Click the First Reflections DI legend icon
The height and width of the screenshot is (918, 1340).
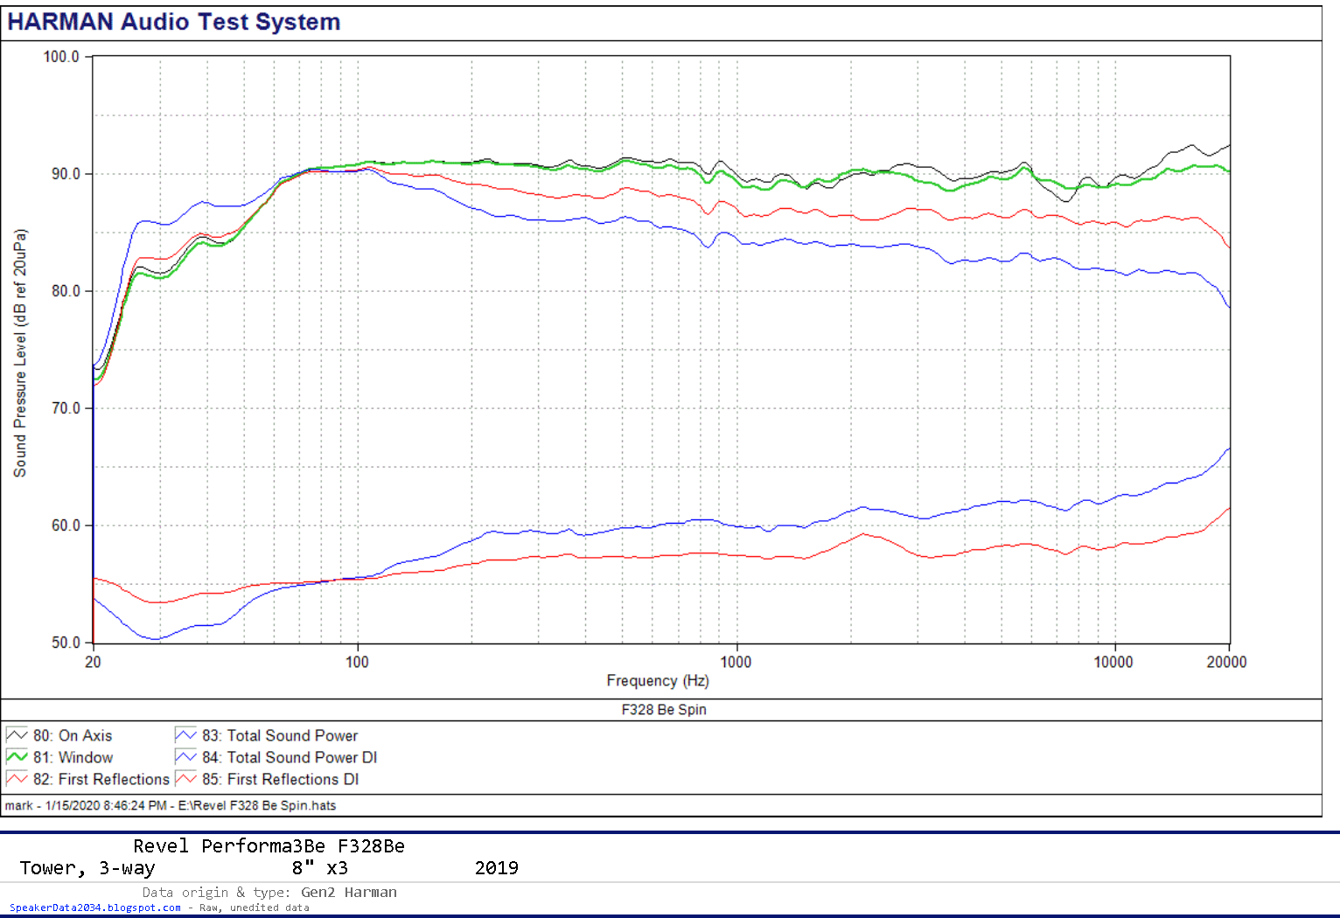click(x=185, y=779)
